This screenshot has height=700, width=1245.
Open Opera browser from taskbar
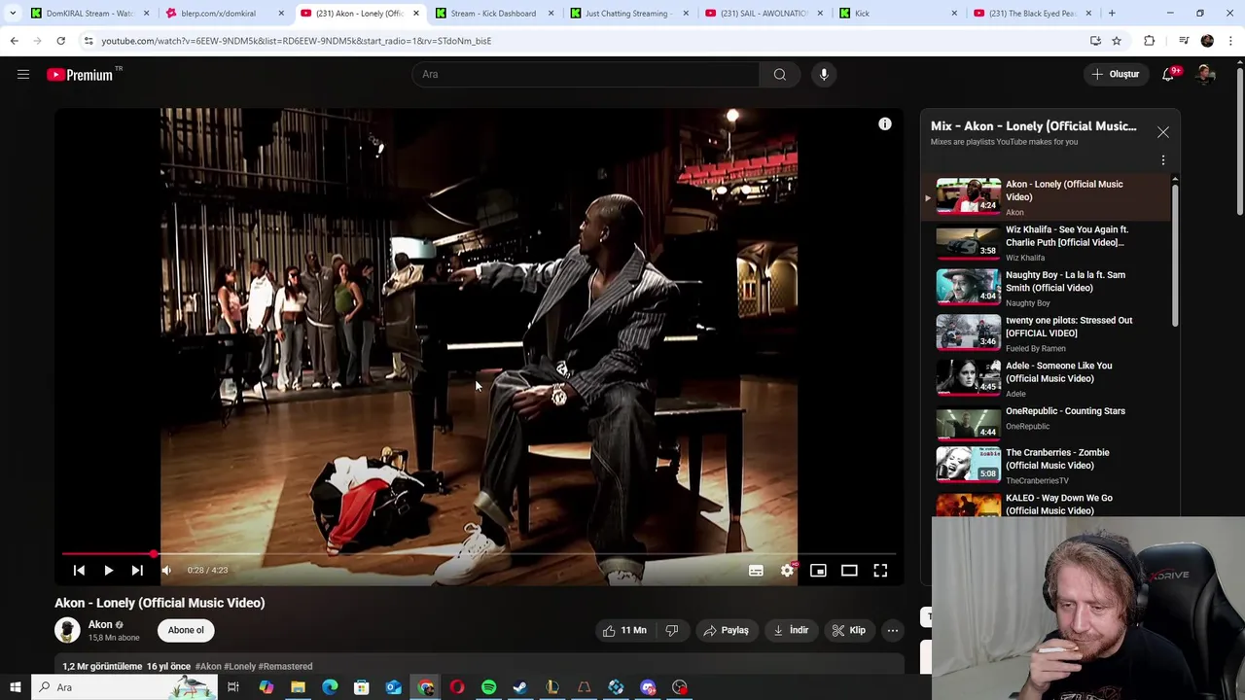click(457, 687)
